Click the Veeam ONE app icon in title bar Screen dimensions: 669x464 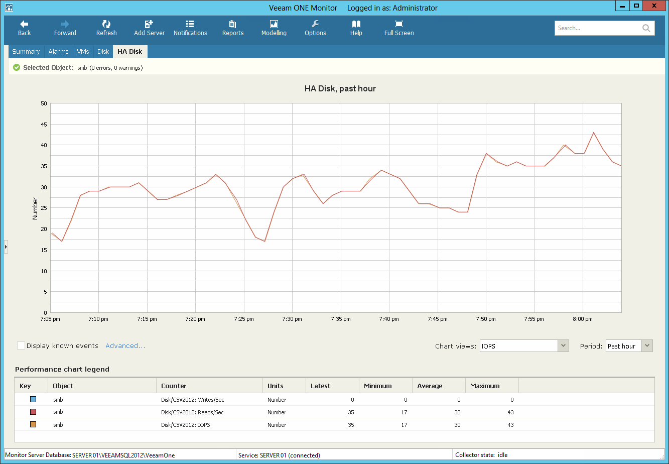(9, 8)
